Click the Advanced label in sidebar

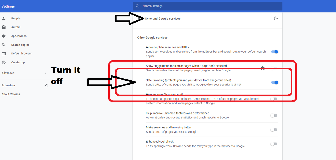pos(8,73)
